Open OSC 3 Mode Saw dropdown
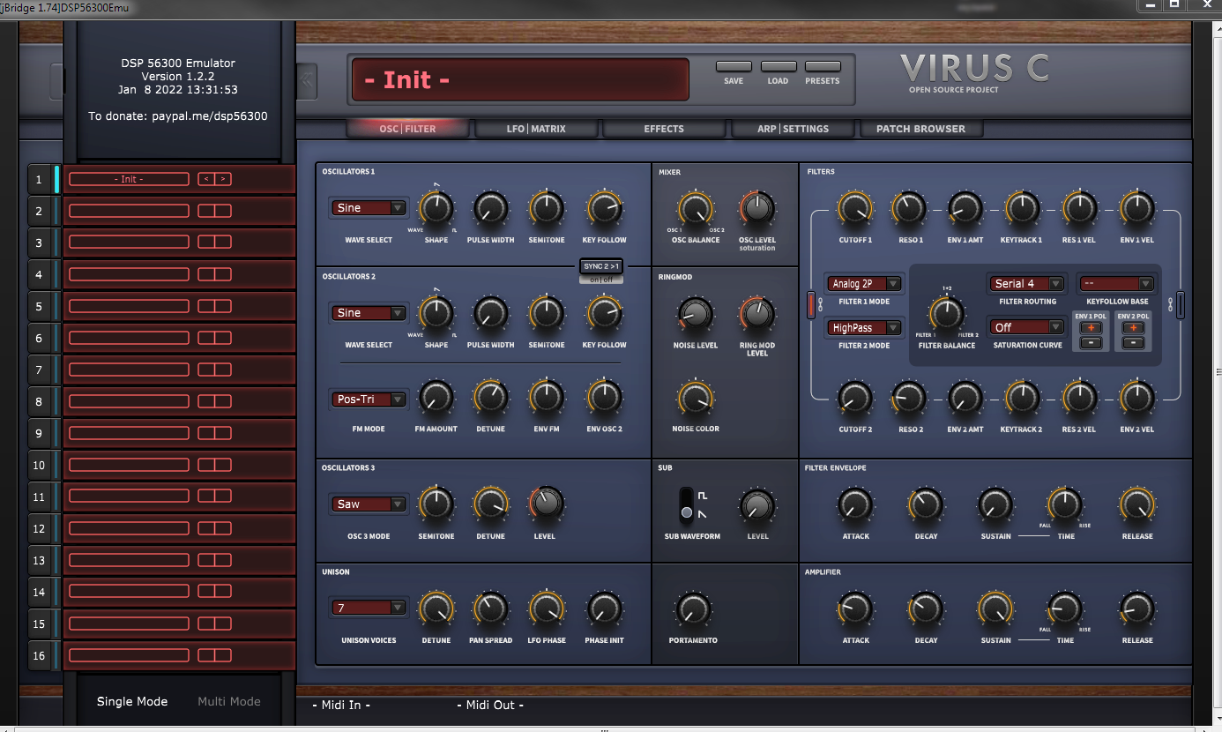The image size is (1222, 732). [369, 504]
